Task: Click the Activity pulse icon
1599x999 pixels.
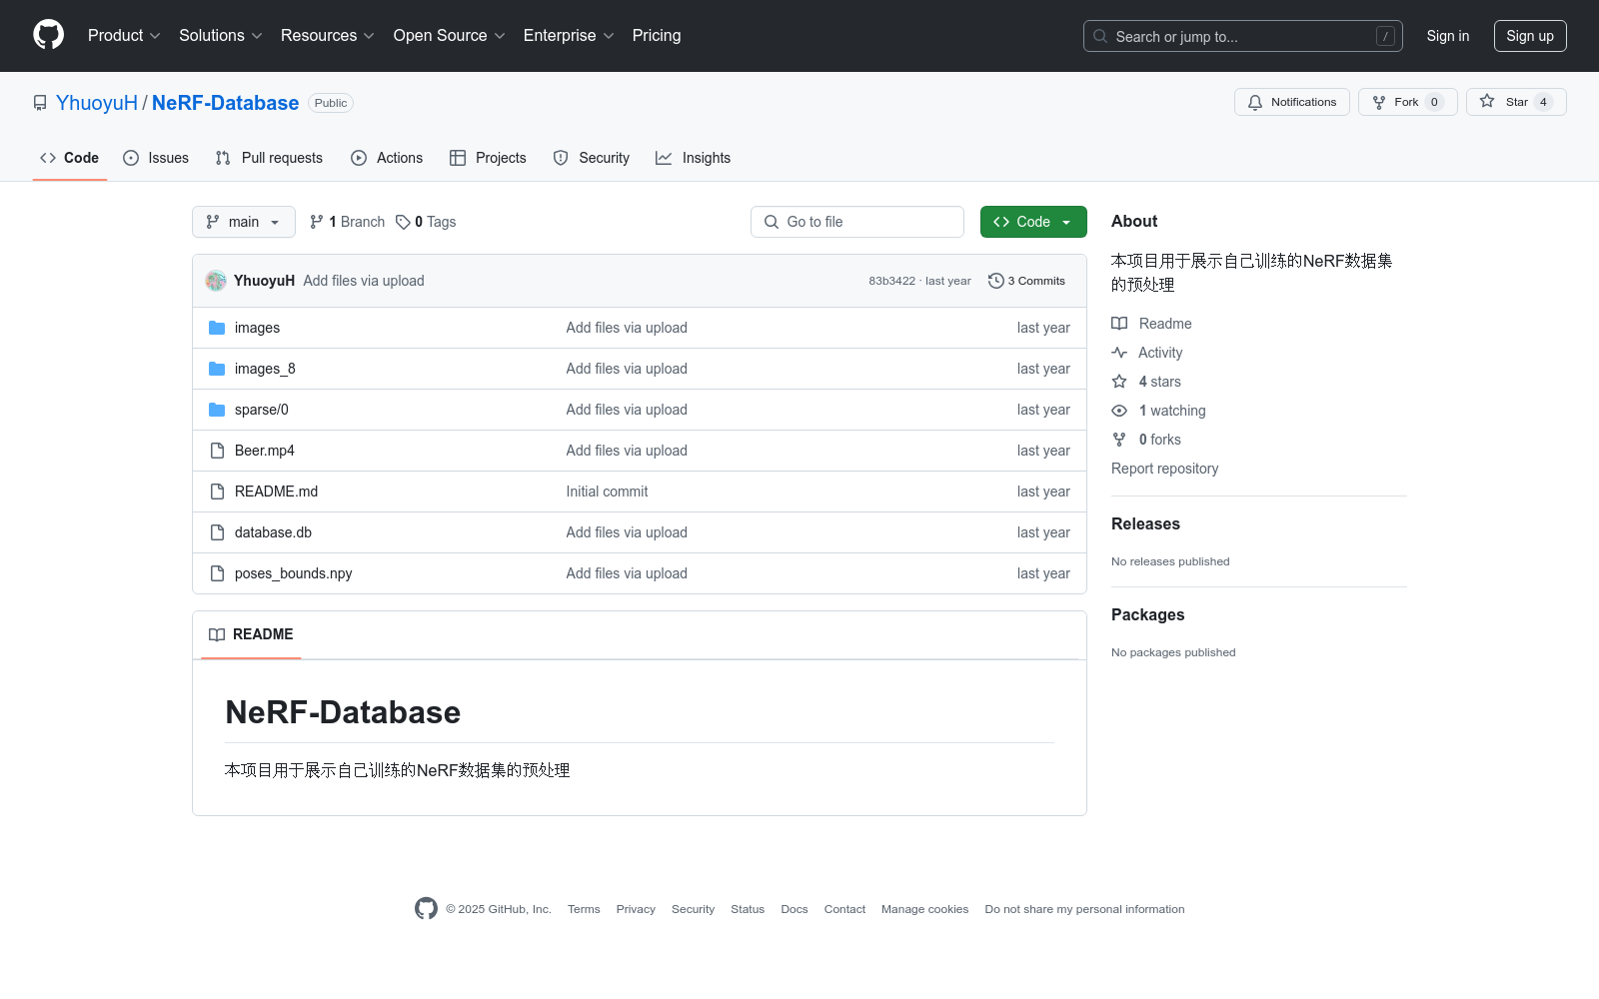Action: pos(1119,353)
